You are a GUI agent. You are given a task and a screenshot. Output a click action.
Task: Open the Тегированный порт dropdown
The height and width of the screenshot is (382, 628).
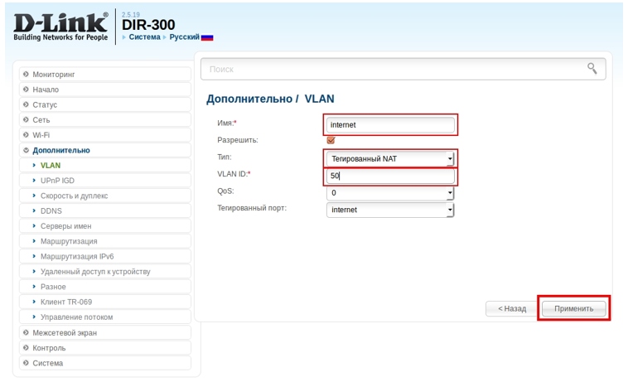coord(390,210)
